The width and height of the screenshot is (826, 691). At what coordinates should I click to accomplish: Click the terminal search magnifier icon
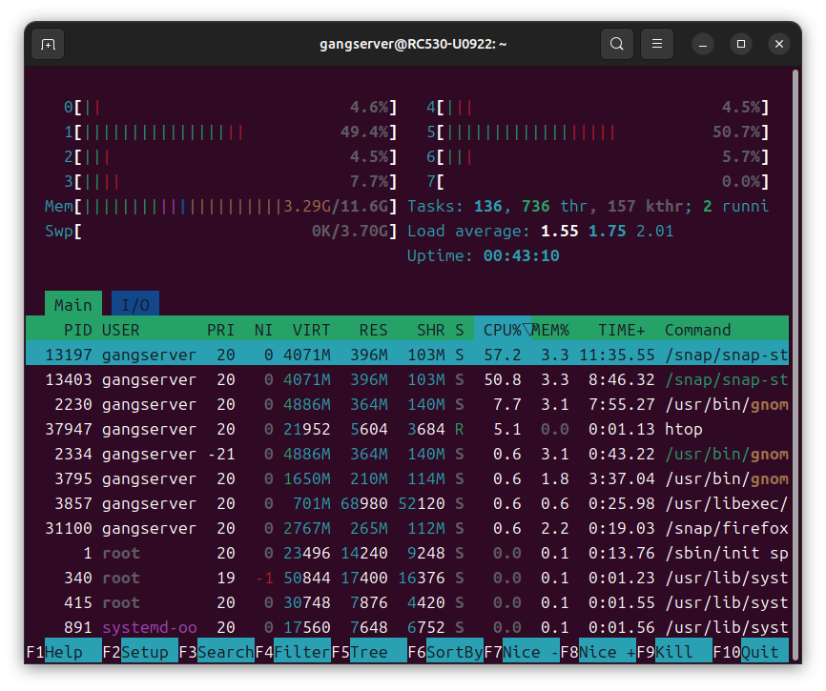[617, 44]
